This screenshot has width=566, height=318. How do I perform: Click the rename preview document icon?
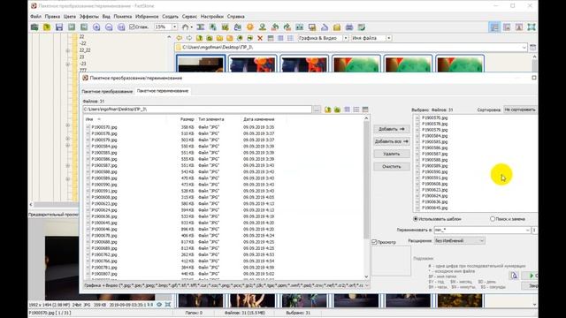[514, 276]
